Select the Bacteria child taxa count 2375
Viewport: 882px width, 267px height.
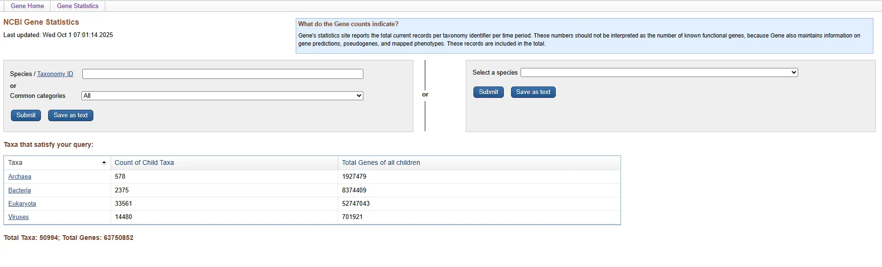(122, 191)
